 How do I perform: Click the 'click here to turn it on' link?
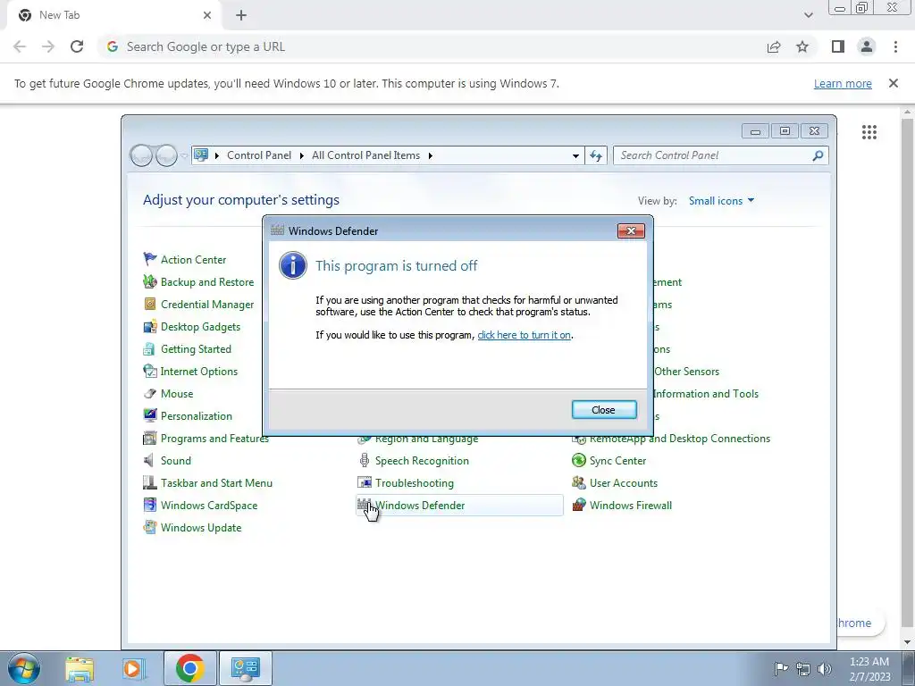[524, 335]
